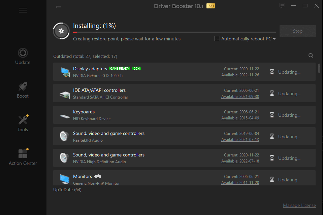Open the Update section in the sidebar
Image resolution: width=323 pixels, height=215 pixels.
pos(23,57)
